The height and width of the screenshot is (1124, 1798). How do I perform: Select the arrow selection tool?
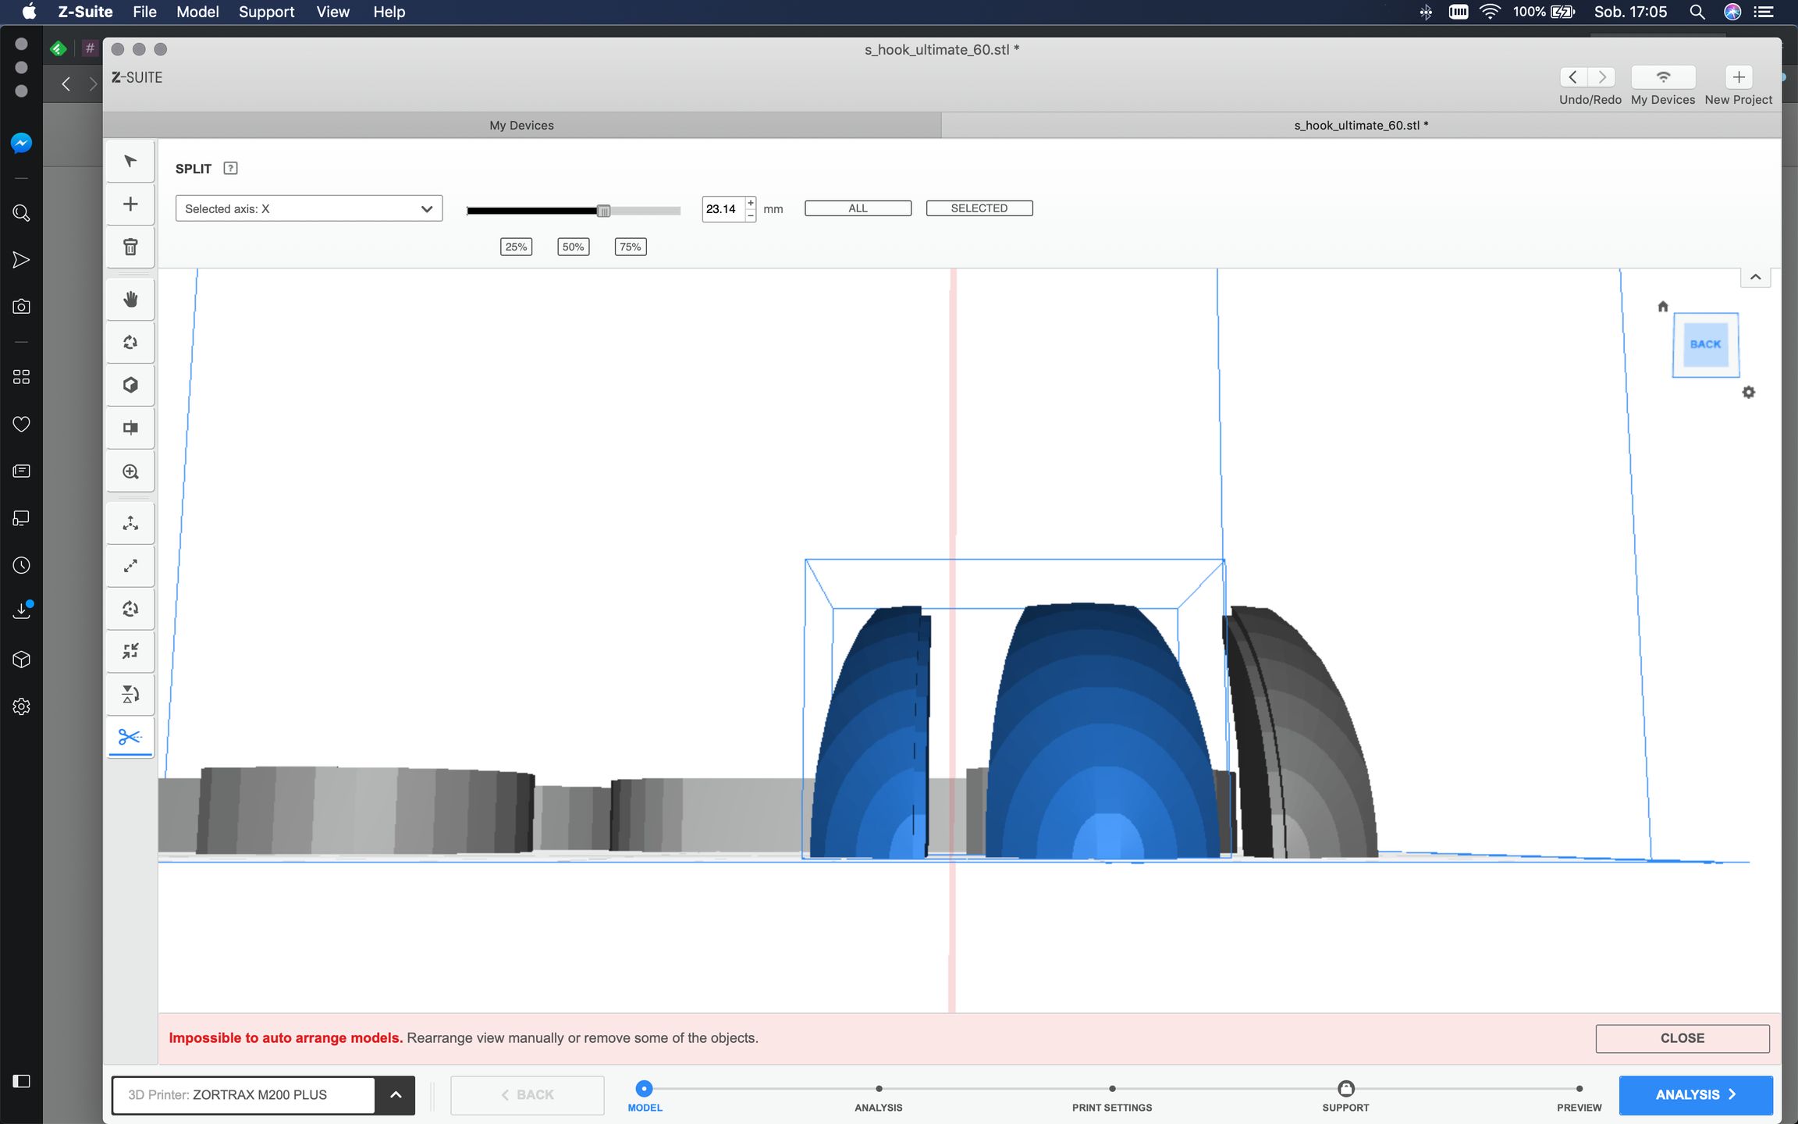coord(130,162)
